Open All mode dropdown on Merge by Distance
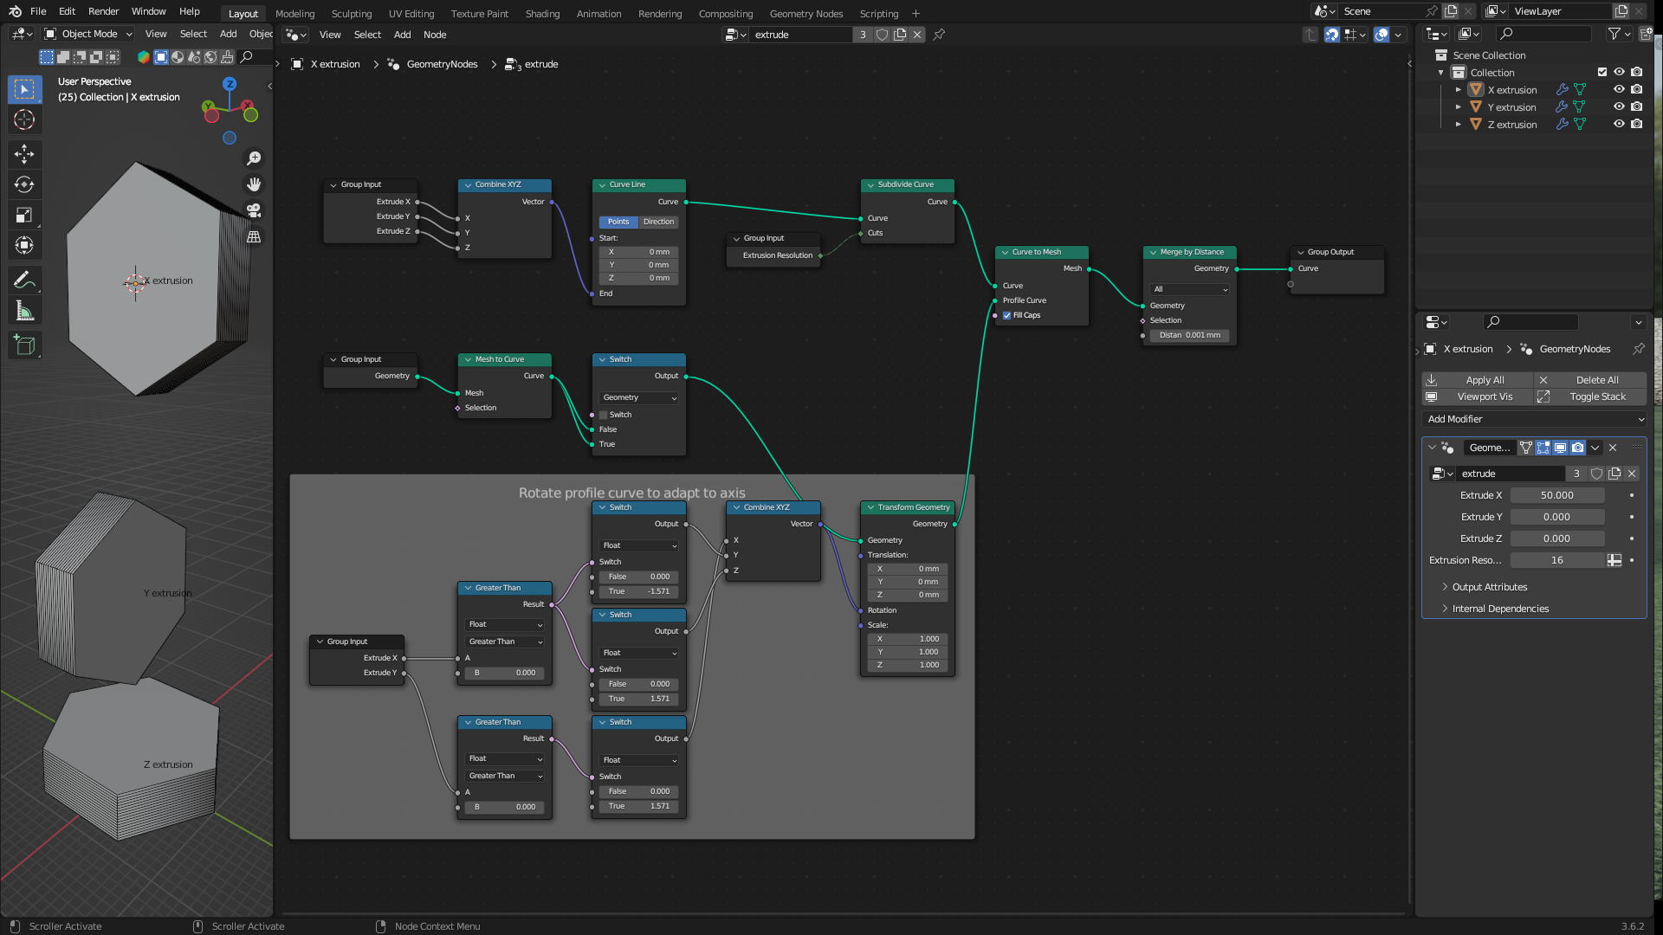Viewport: 1663px width, 935px height. click(x=1190, y=289)
